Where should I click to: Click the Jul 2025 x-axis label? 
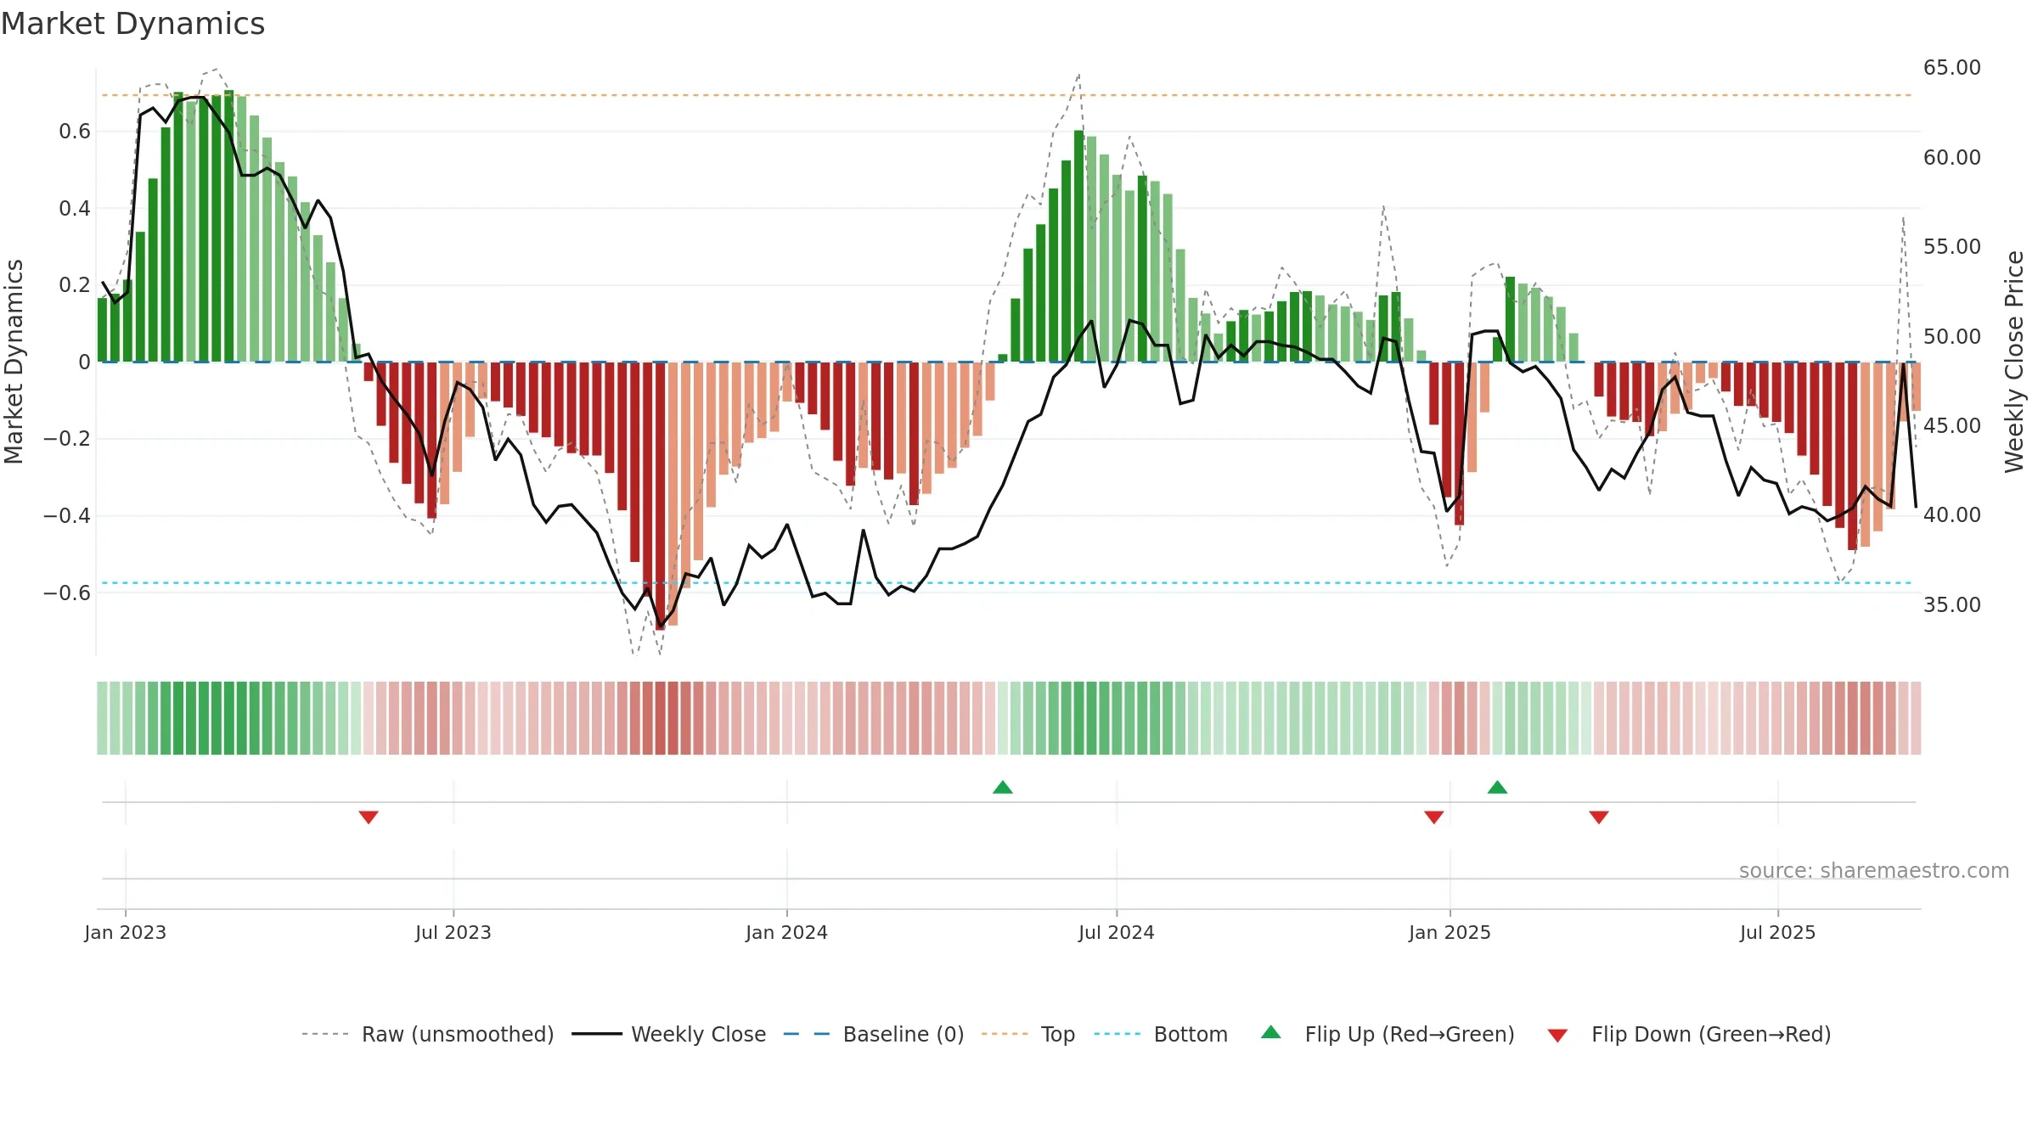click(1778, 932)
